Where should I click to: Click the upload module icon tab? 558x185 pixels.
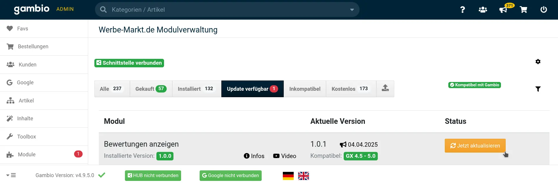(385, 89)
